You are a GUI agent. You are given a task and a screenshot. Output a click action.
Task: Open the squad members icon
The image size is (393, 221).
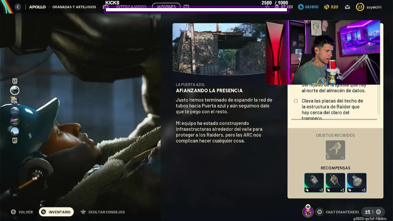(368, 212)
